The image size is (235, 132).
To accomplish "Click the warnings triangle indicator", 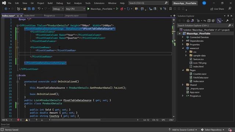I will [27, 120].
